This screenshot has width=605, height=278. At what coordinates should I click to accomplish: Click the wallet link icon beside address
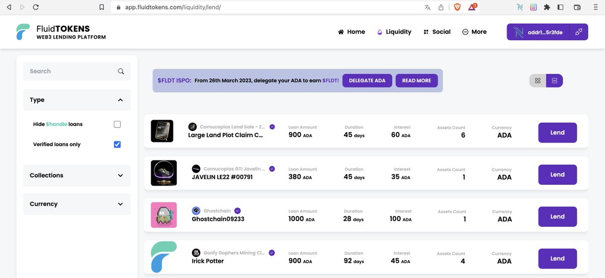click(x=579, y=32)
